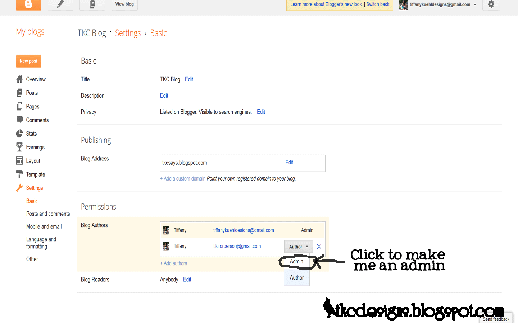Choose Author in role dropdown
518x323 pixels.
[297, 278]
